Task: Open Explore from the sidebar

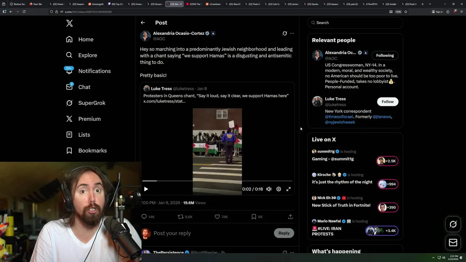Action: (82, 55)
